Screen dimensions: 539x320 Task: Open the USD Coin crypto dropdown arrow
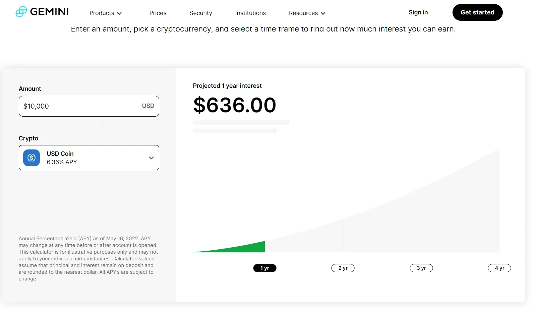(151, 158)
